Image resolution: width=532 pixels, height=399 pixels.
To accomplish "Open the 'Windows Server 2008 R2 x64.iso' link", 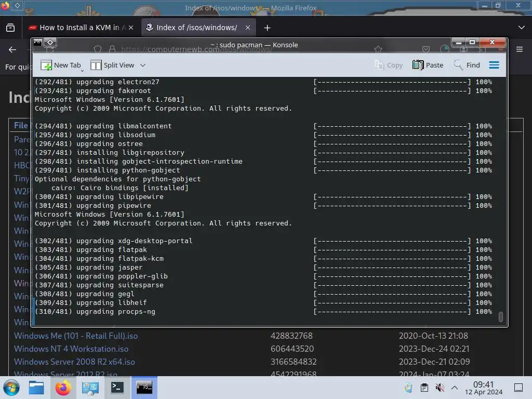I will coord(74,362).
